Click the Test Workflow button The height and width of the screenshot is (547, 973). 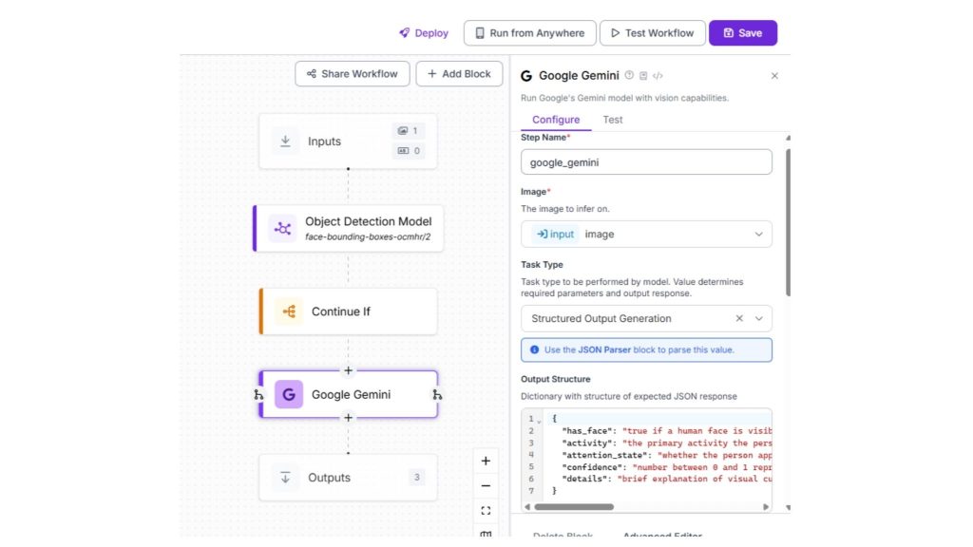pos(652,33)
